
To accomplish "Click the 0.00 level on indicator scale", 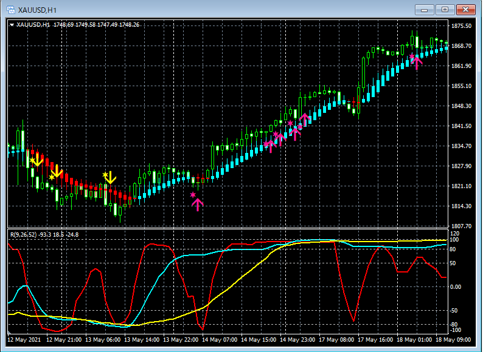I will [456, 287].
